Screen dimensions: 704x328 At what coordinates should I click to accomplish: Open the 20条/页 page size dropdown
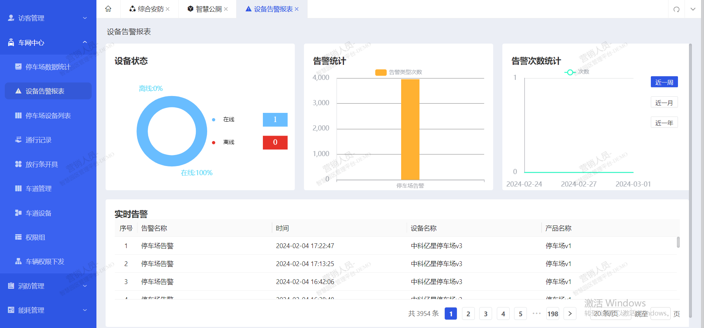(610, 314)
